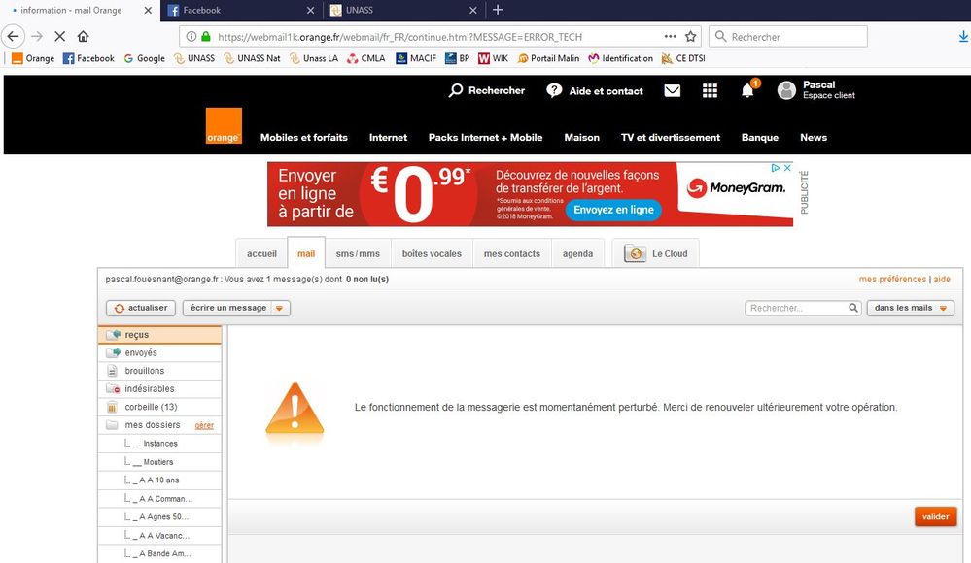971x563 pixels.
Task: Switch to the 'sms/mms' tab
Action: (358, 254)
